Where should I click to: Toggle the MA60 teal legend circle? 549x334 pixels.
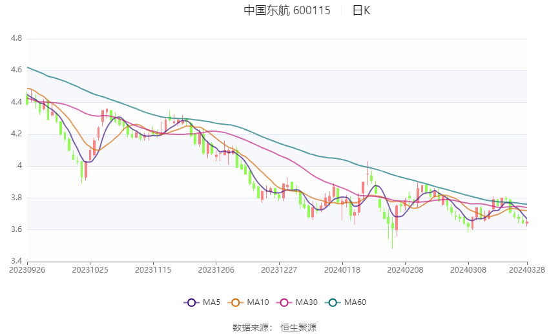(x=333, y=302)
